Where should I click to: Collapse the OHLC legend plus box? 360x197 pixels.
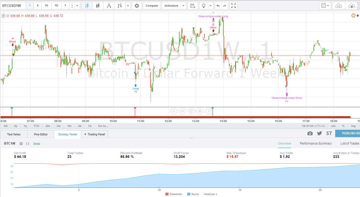(3, 16)
